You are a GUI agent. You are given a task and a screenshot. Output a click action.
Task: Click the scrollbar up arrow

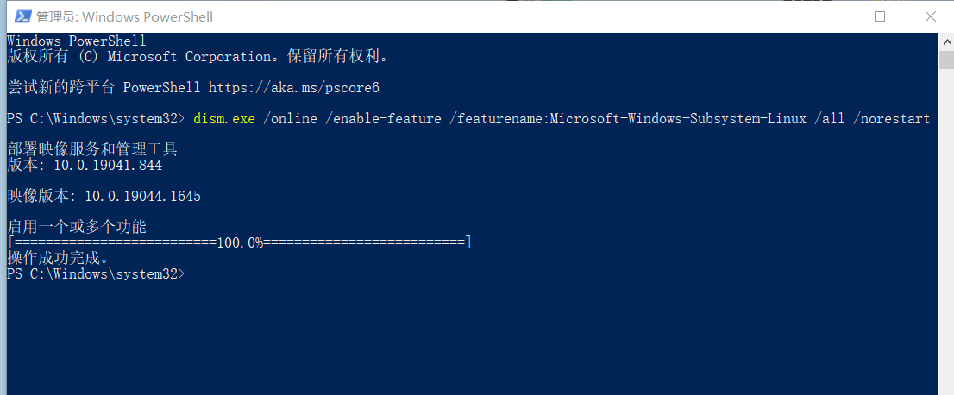tap(945, 41)
